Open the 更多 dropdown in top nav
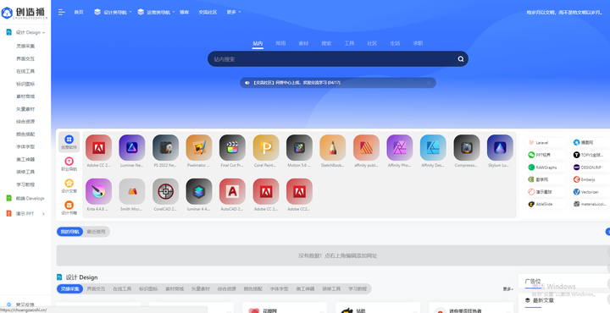This screenshot has width=610, height=313. tap(234, 12)
